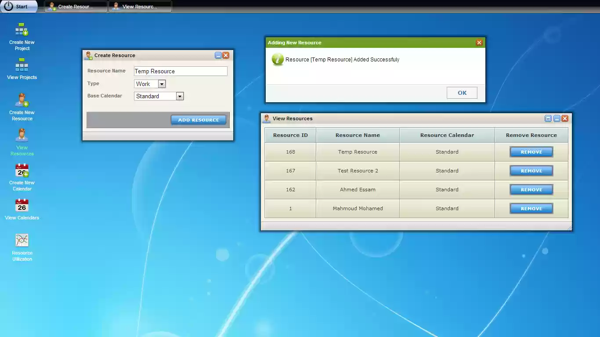This screenshot has width=600, height=337.
Task: Switch to the Create Resource taskbar item
Action: pyautogui.click(x=75, y=6)
